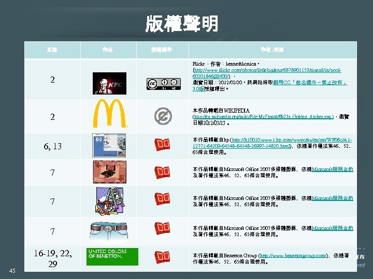This screenshot has width=373, height=279.
Task: Click the slide number 45
Action: (x=12, y=271)
